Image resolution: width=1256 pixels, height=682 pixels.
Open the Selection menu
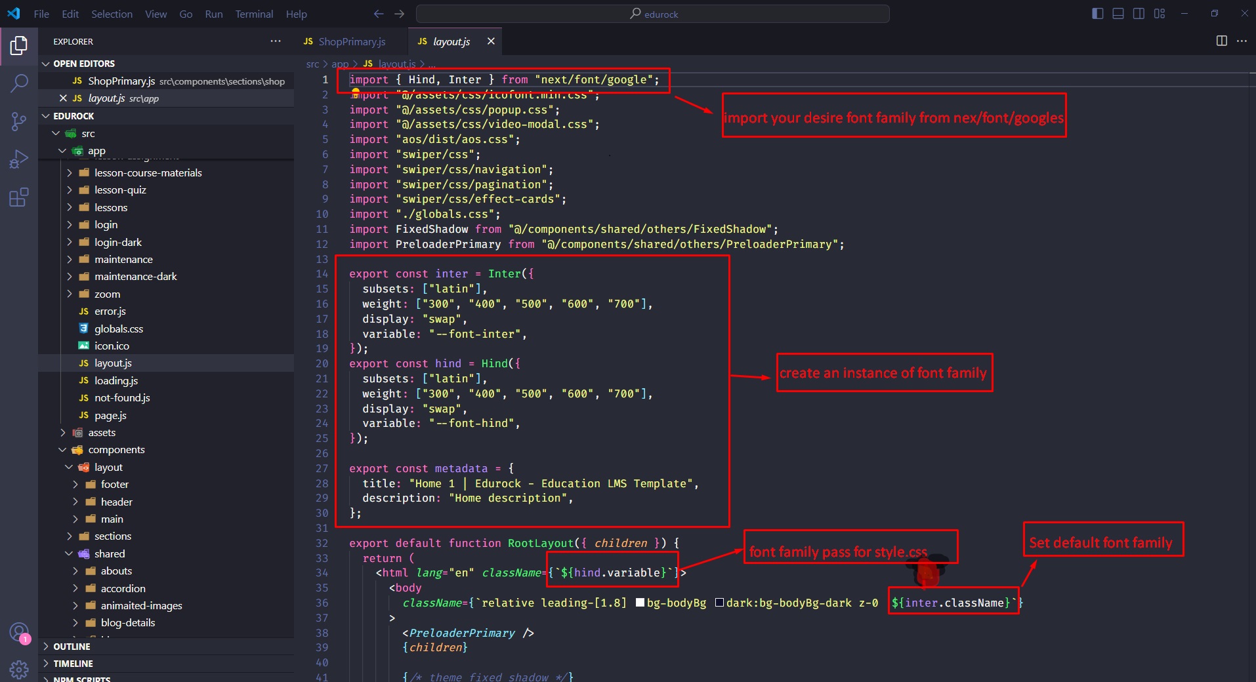click(x=112, y=14)
